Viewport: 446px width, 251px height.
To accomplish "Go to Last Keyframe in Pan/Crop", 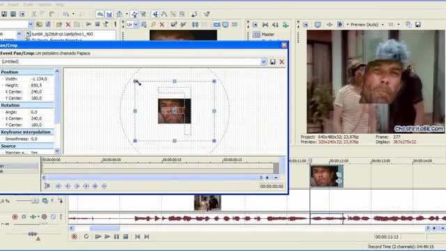I will [x=86, y=186].
